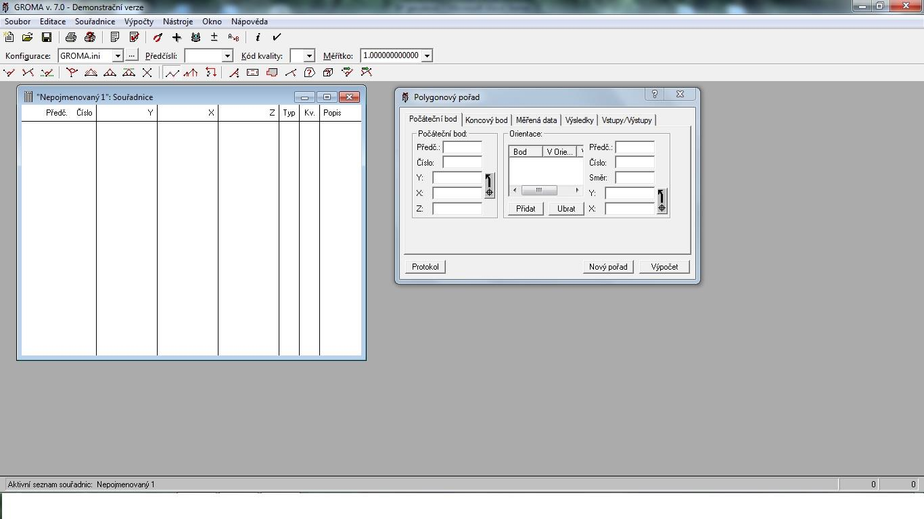Save using the floppy disk icon
The width and height of the screenshot is (924, 519).
click(47, 37)
